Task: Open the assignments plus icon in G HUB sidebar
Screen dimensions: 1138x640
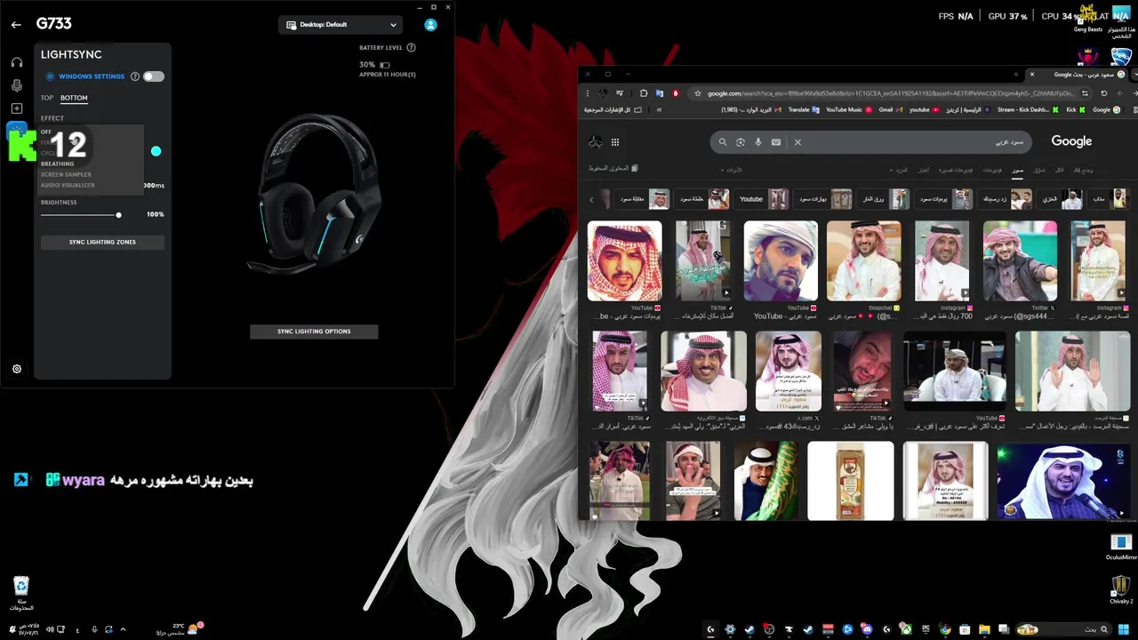Action: coord(17,108)
